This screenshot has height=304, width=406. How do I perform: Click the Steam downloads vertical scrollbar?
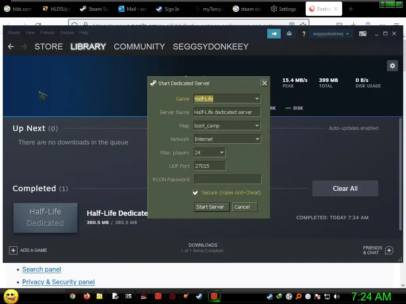coord(401,173)
